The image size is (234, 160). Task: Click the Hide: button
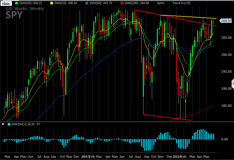[x=6, y=4]
